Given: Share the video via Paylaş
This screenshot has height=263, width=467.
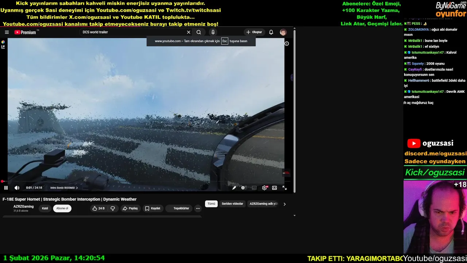Looking at the screenshot, I should click(130, 209).
